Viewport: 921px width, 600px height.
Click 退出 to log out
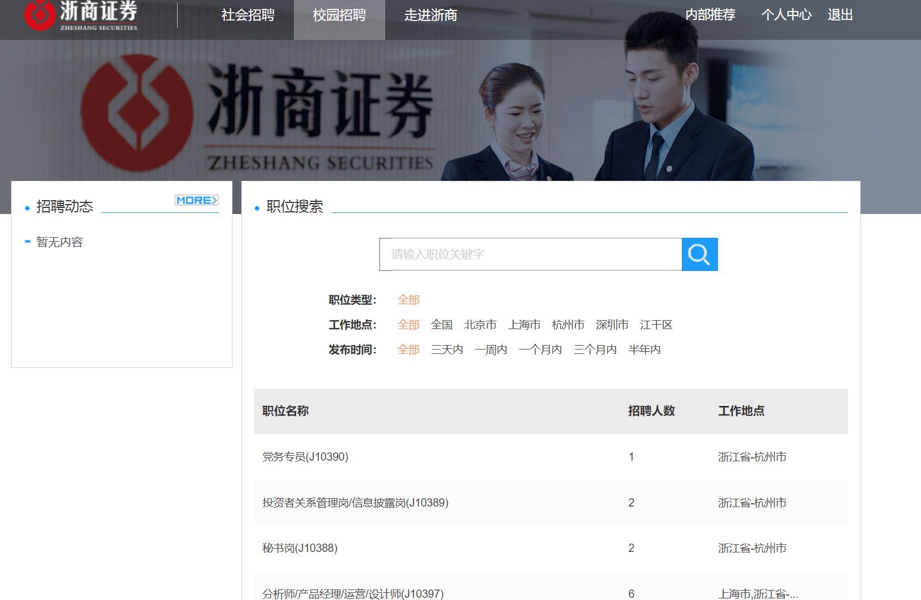840,15
